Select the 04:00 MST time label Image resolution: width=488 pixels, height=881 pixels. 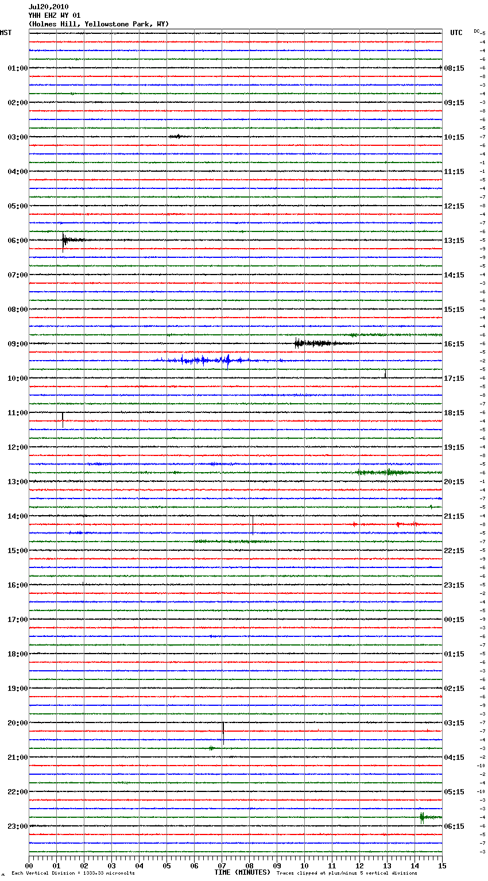pos(18,172)
